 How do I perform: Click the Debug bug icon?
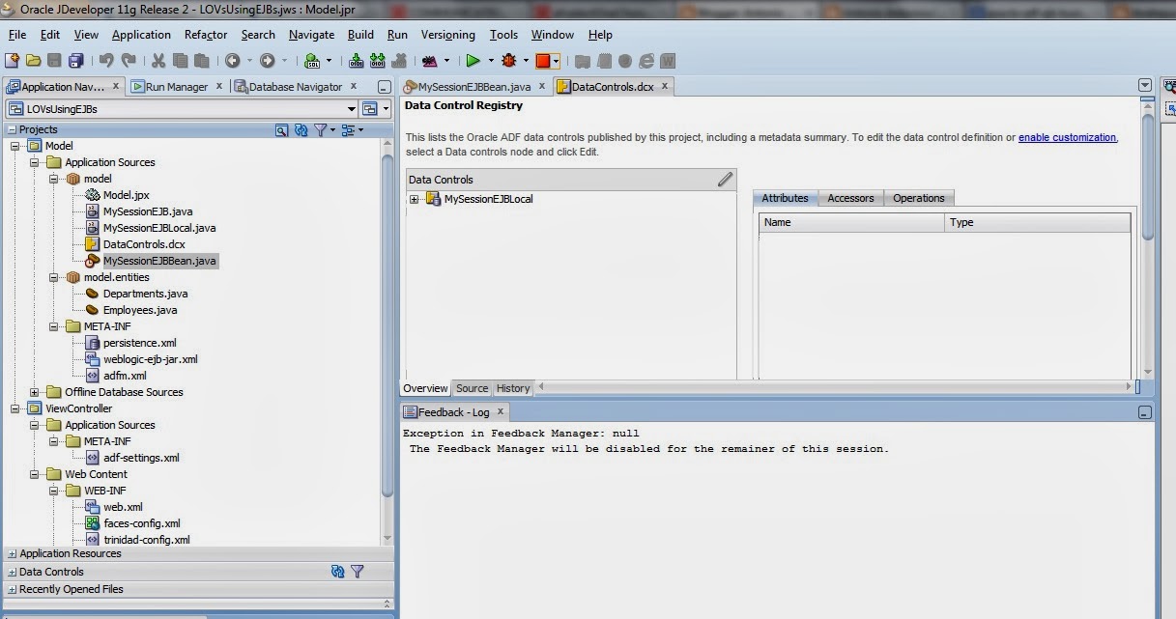(509, 61)
